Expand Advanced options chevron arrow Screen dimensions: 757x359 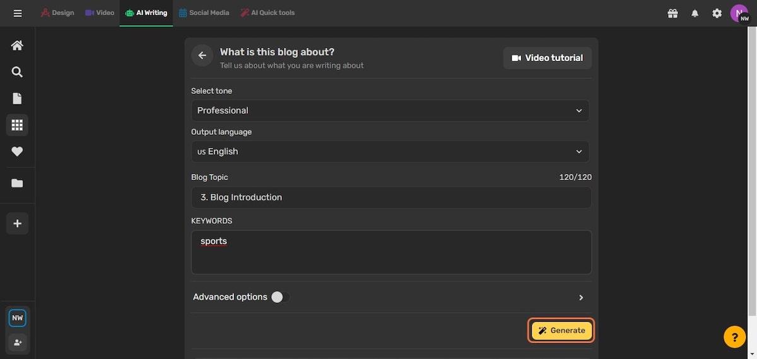(x=581, y=297)
